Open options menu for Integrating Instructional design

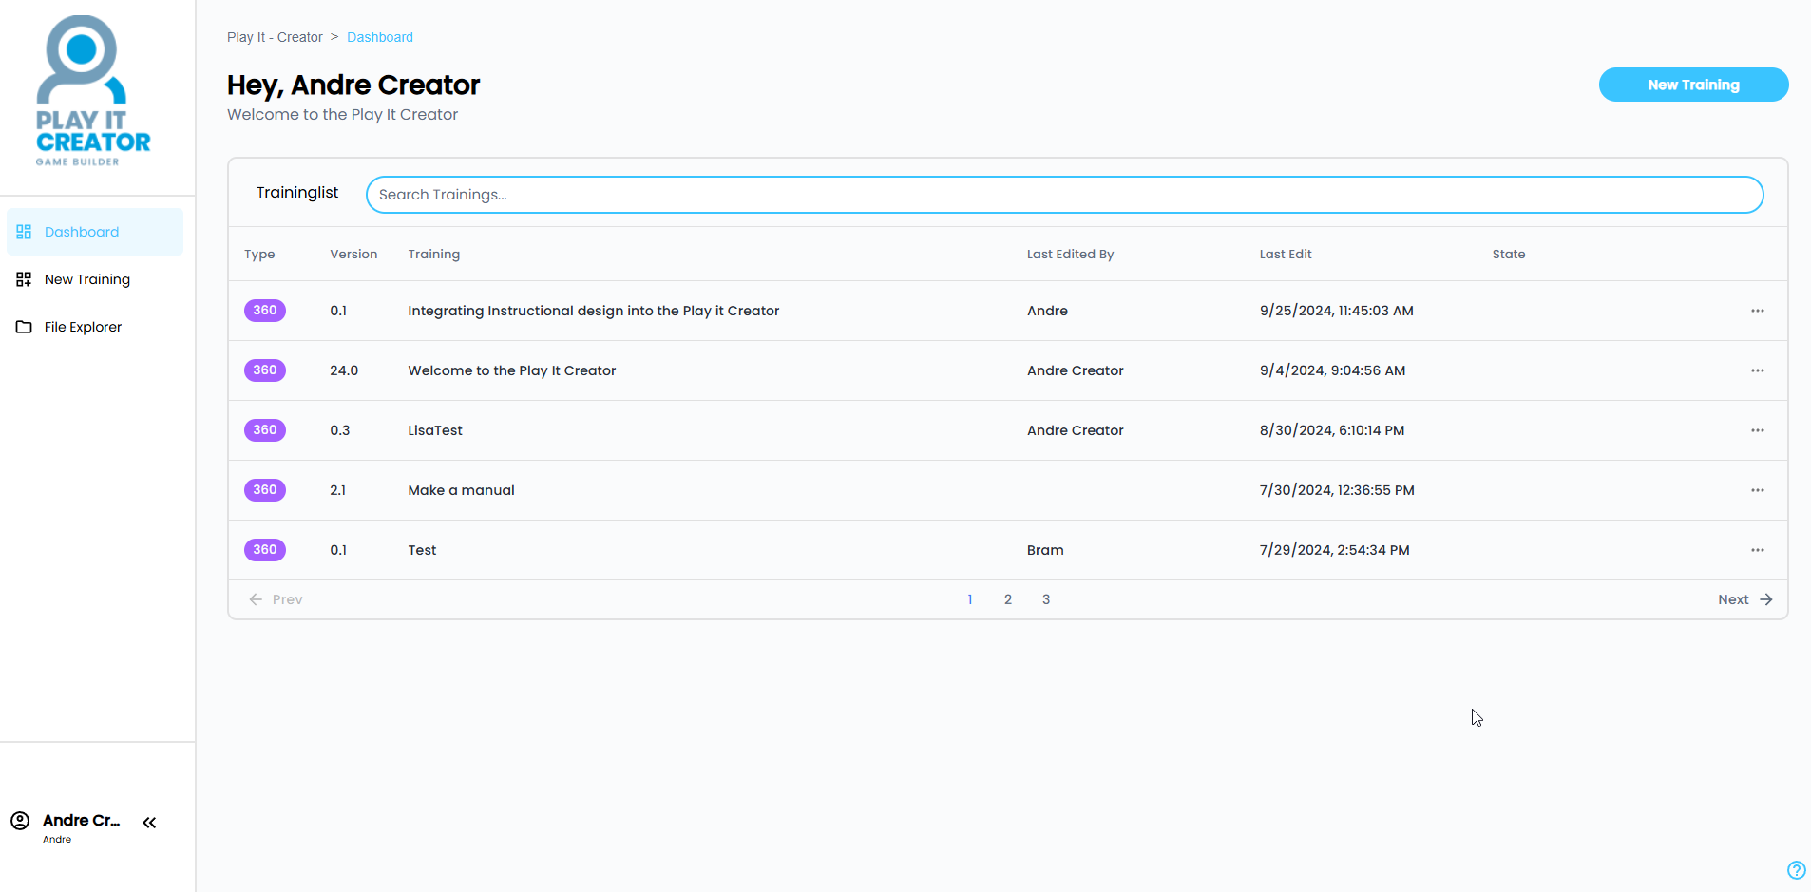1757,311
